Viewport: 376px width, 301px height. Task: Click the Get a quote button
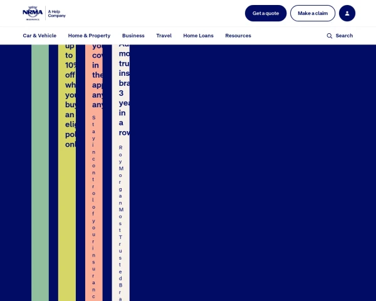tap(266, 13)
